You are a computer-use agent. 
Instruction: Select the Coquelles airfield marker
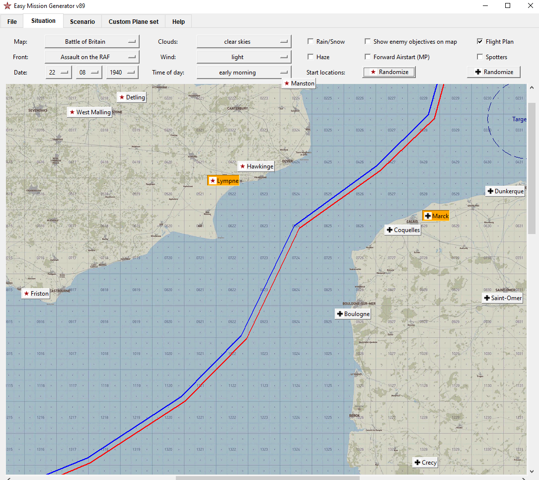[403, 230]
